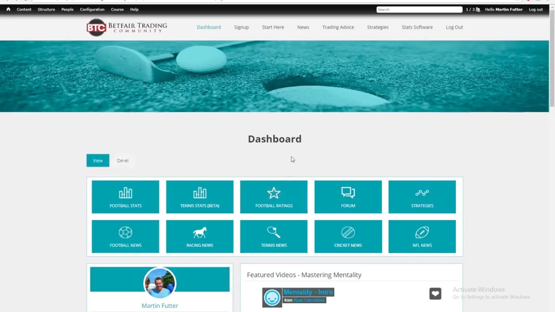Image resolution: width=555 pixels, height=312 pixels.
Task: Open the Cricket News tile
Action: (x=348, y=237)
